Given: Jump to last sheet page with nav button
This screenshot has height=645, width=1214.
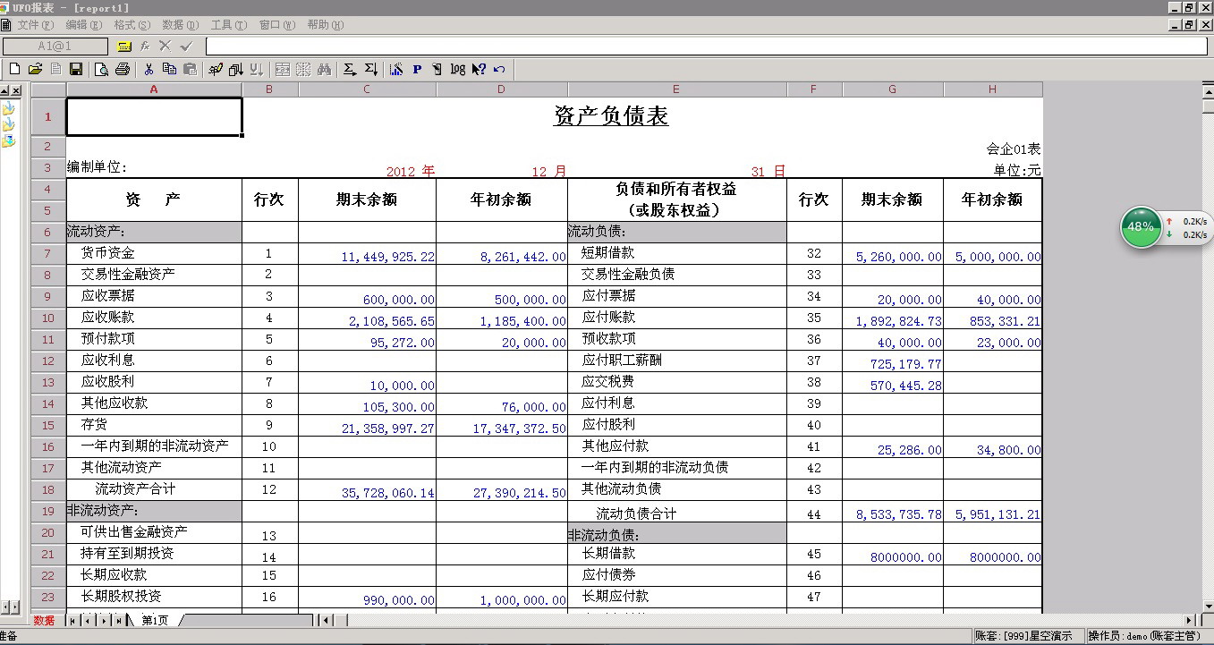Looking at the screenshot, I should click(118, 620).
